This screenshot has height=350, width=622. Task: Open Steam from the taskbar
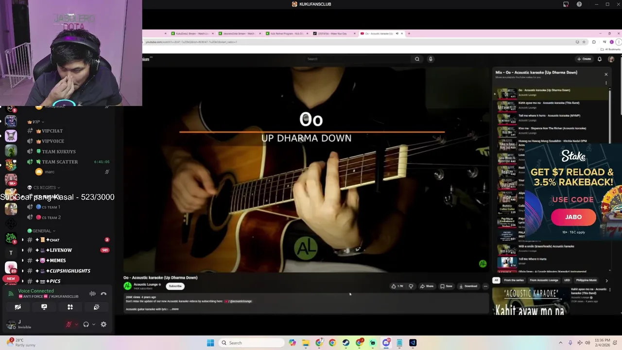click(x=346, y=343)
